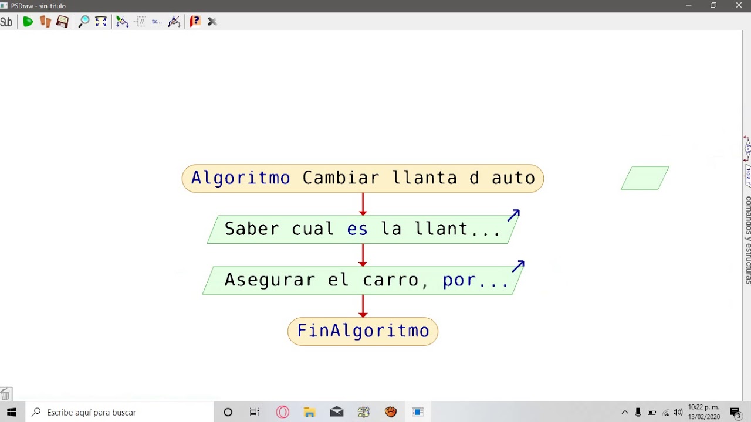Open the Windows Start menu
751x422 pixels.
click(x=12, y=412)
